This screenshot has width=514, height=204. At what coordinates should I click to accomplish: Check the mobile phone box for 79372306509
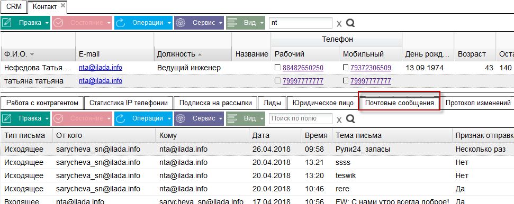(346, 68)
